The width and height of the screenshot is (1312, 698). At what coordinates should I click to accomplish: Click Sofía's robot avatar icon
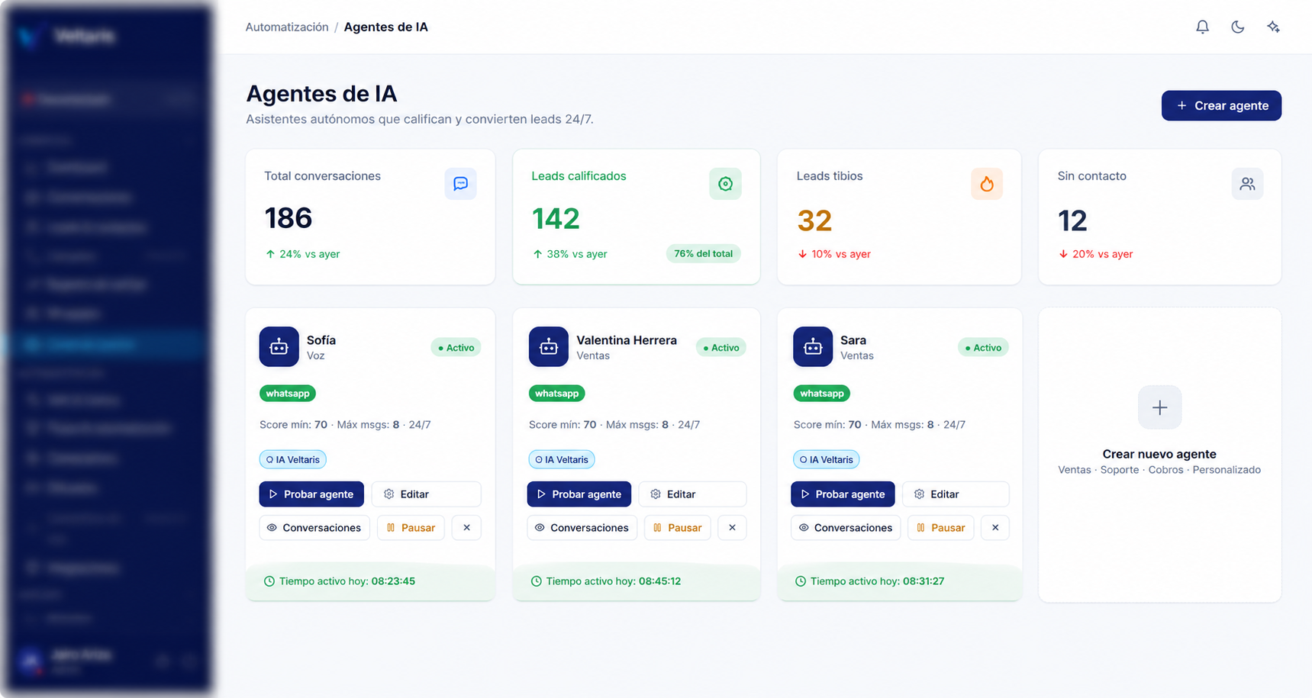279,347
